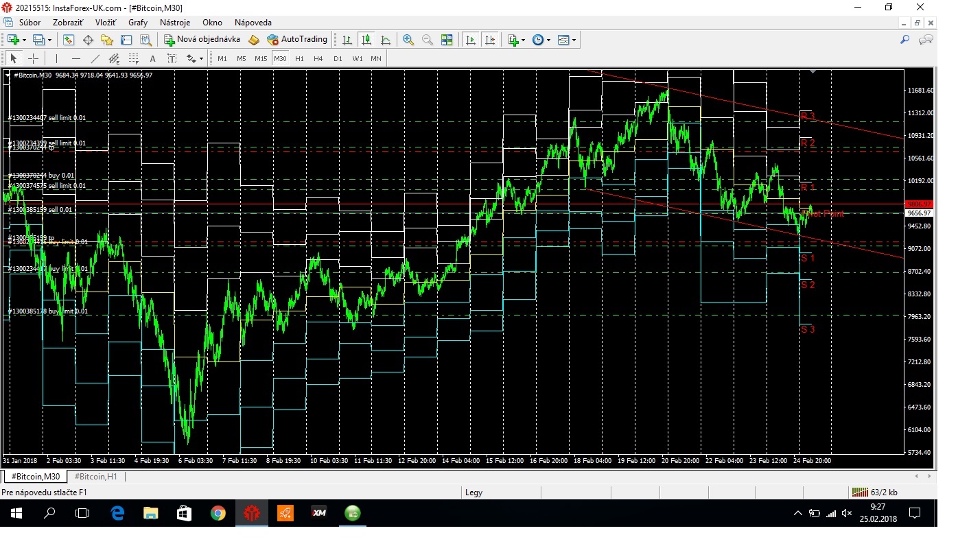
Task: Toggle the AutoTrading button
Action: [297, 40]
